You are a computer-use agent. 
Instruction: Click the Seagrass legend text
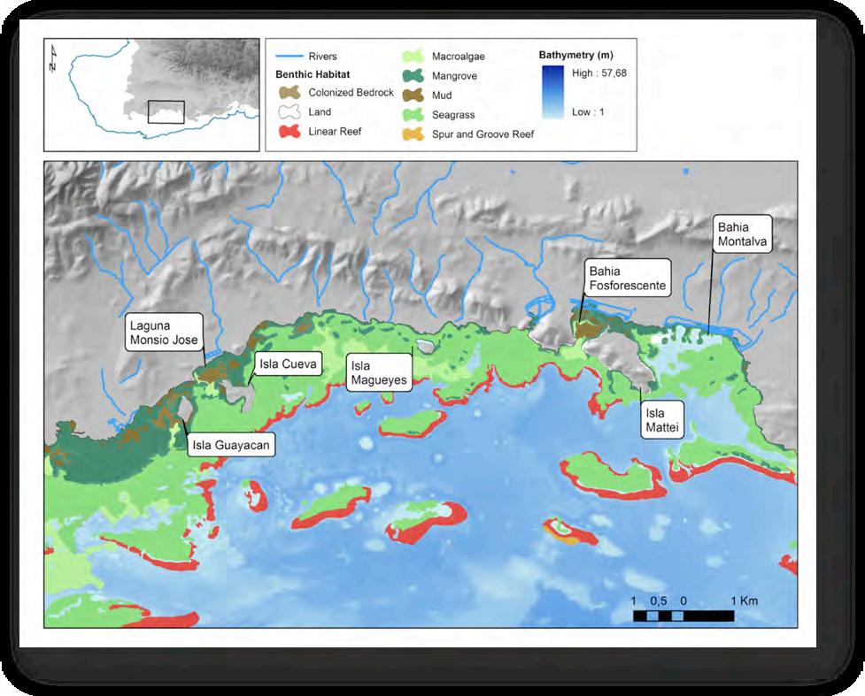453,115
